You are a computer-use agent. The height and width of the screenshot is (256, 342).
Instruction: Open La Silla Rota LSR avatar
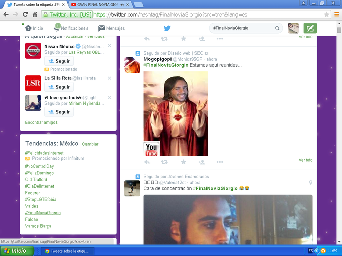[x=33, y=83]
